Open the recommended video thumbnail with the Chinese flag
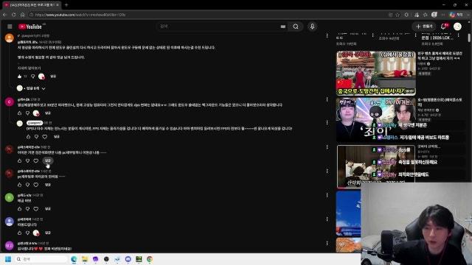472x265 pixels. coord(376,74)
